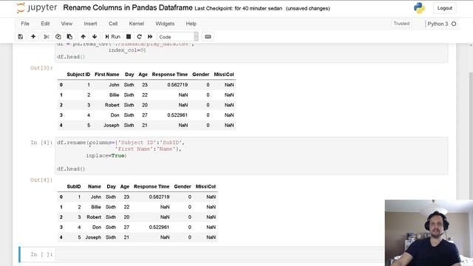Paste cells below icon

point(69,37)
